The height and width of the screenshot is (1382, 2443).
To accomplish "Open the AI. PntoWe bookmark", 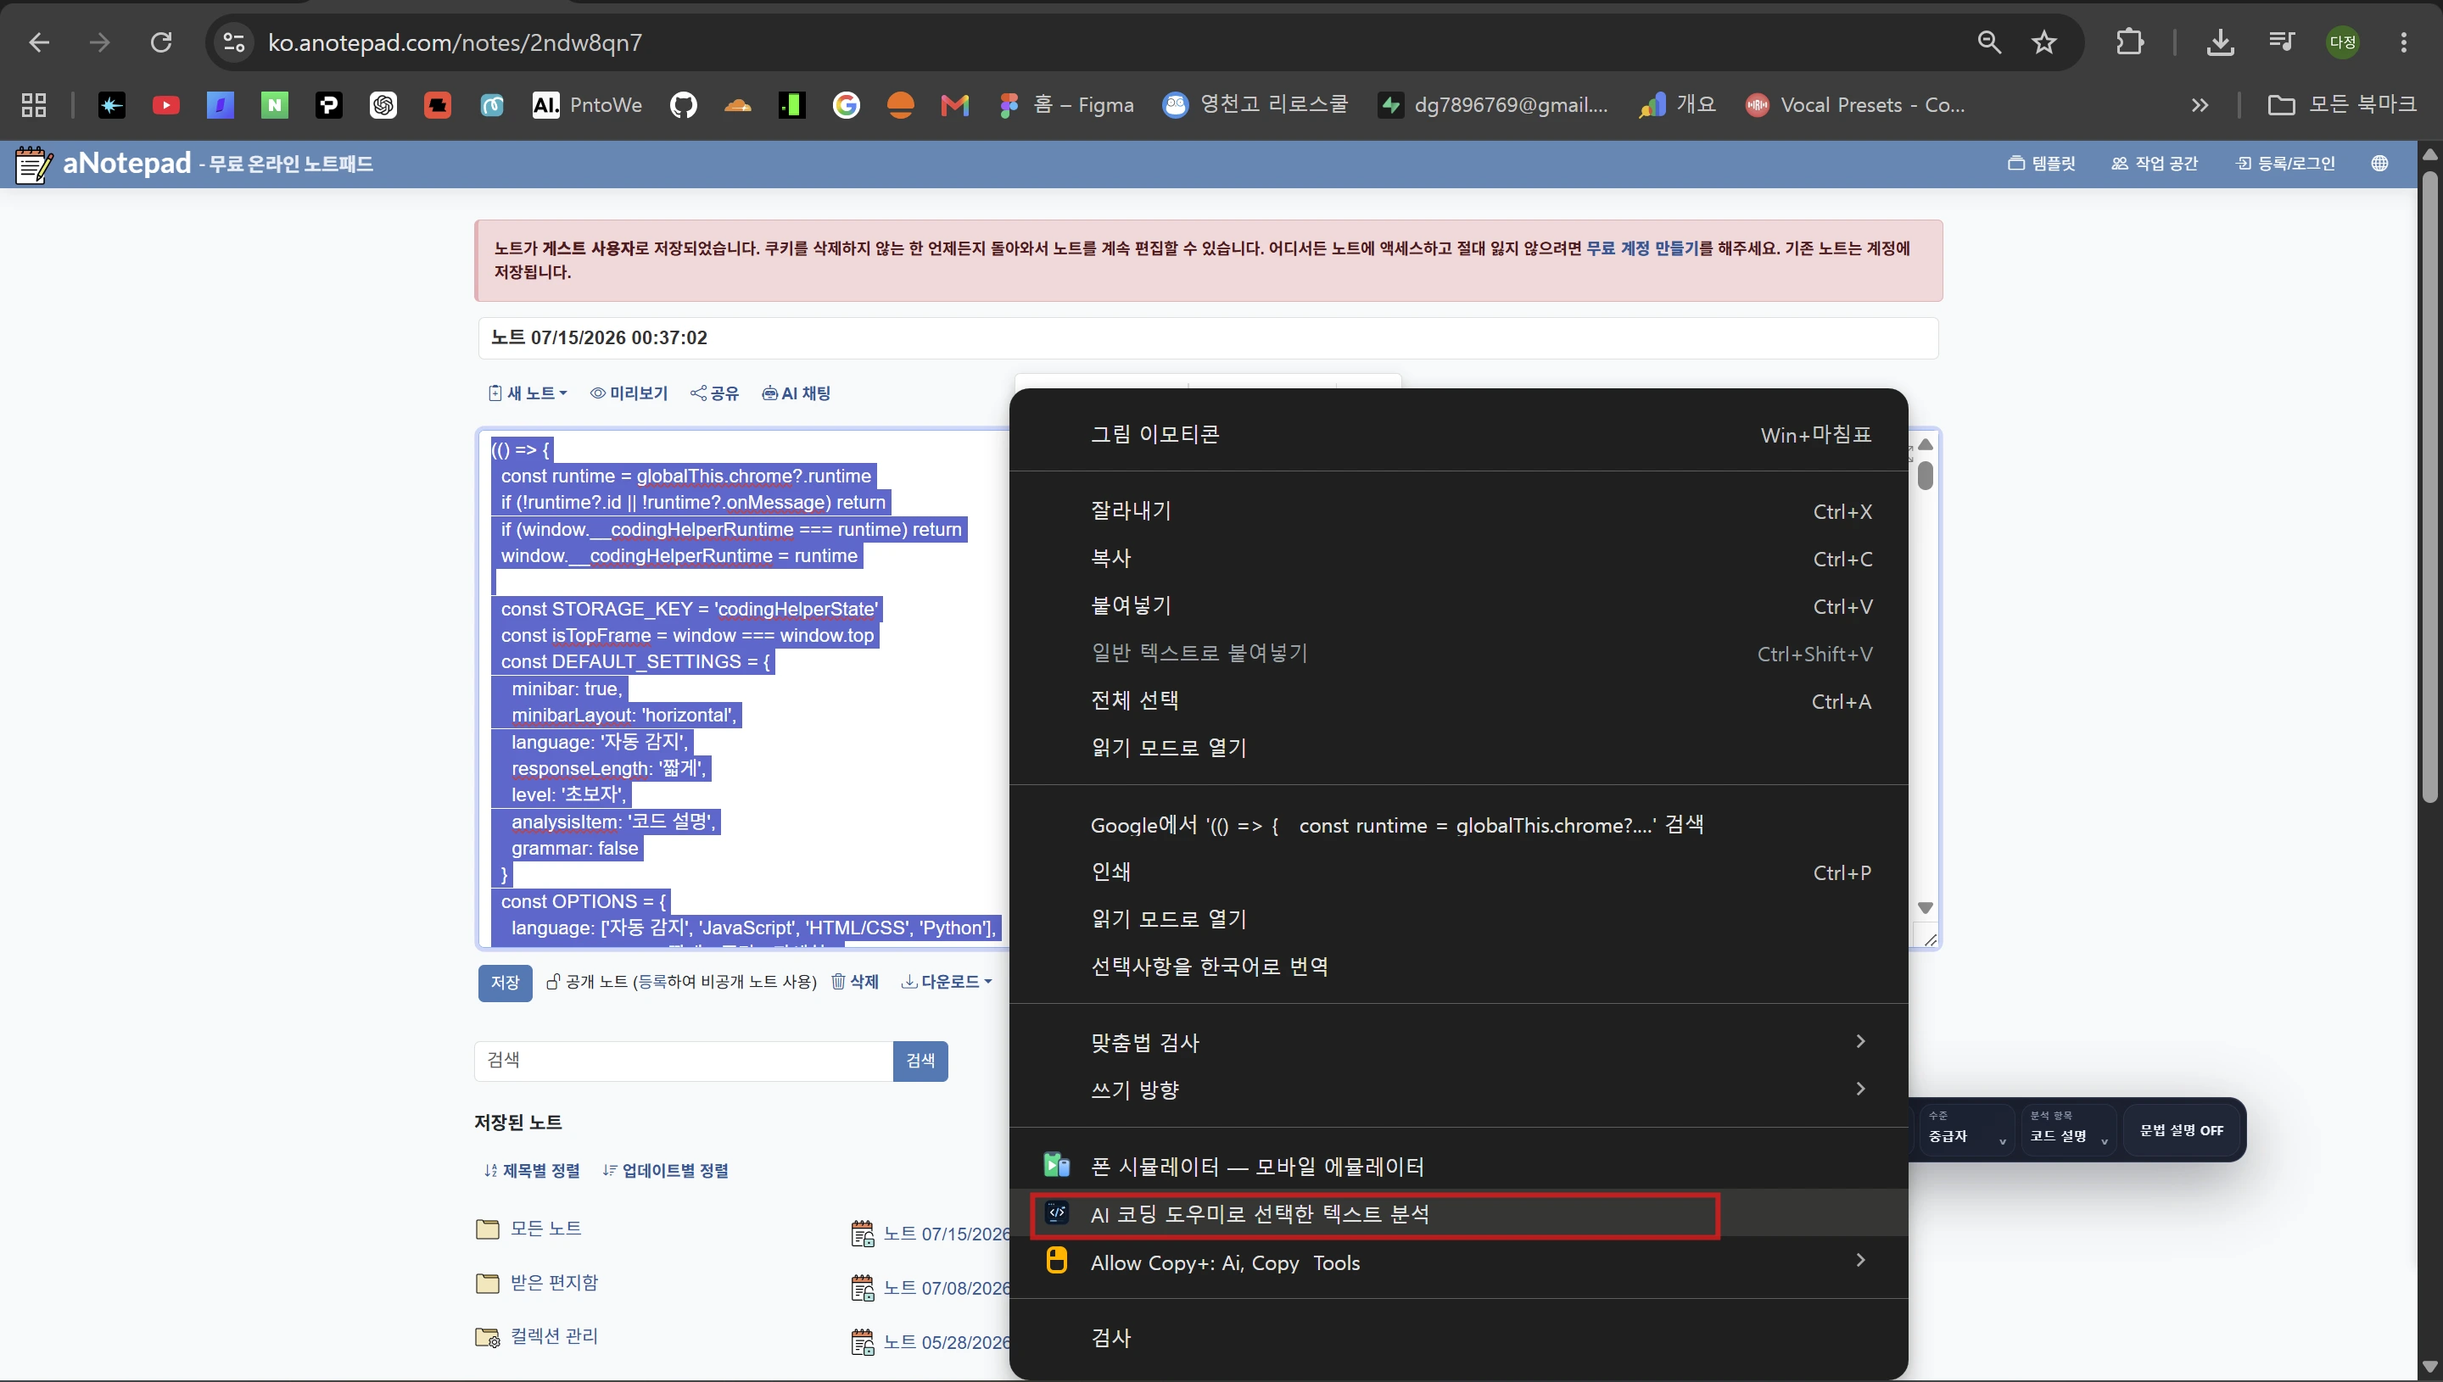I will (587, 105).
